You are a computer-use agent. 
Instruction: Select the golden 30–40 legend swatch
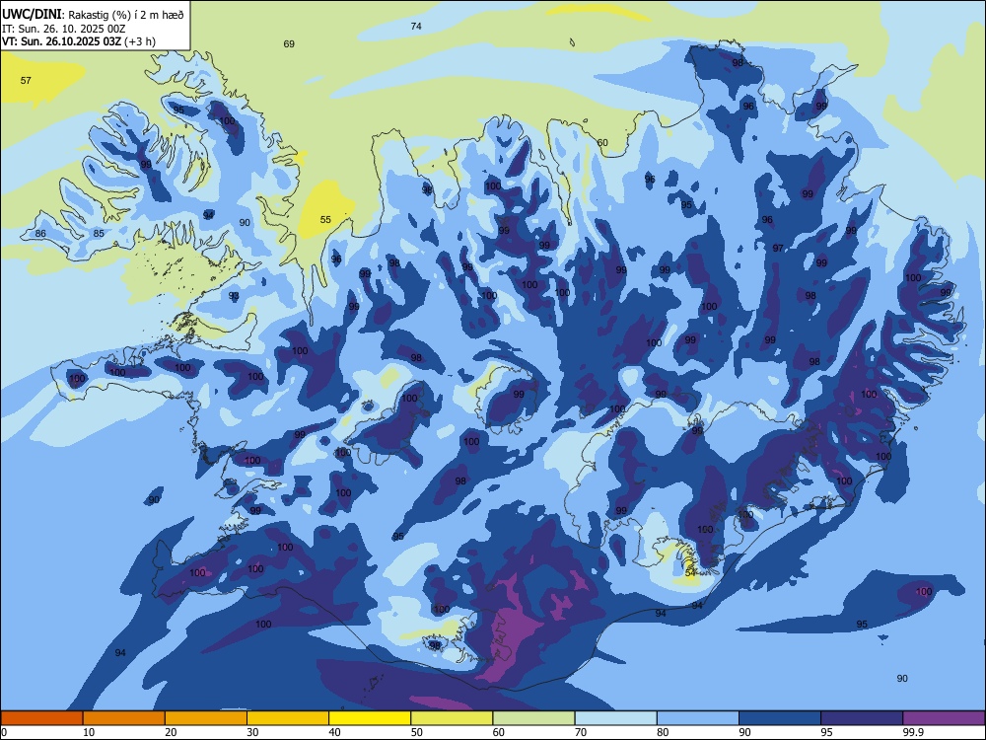click(288, 718)
